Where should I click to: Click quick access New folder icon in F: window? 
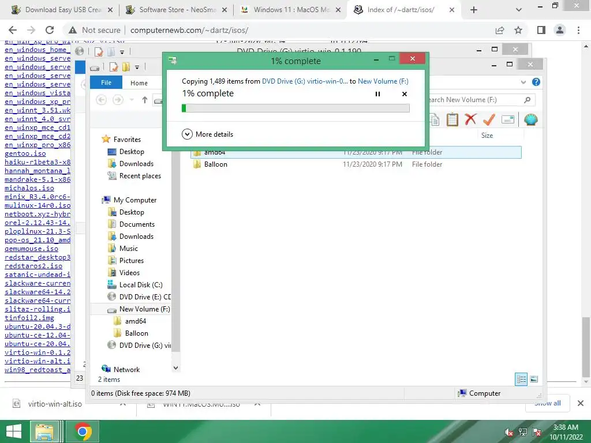pyautogui.click(x=126, y=67)
